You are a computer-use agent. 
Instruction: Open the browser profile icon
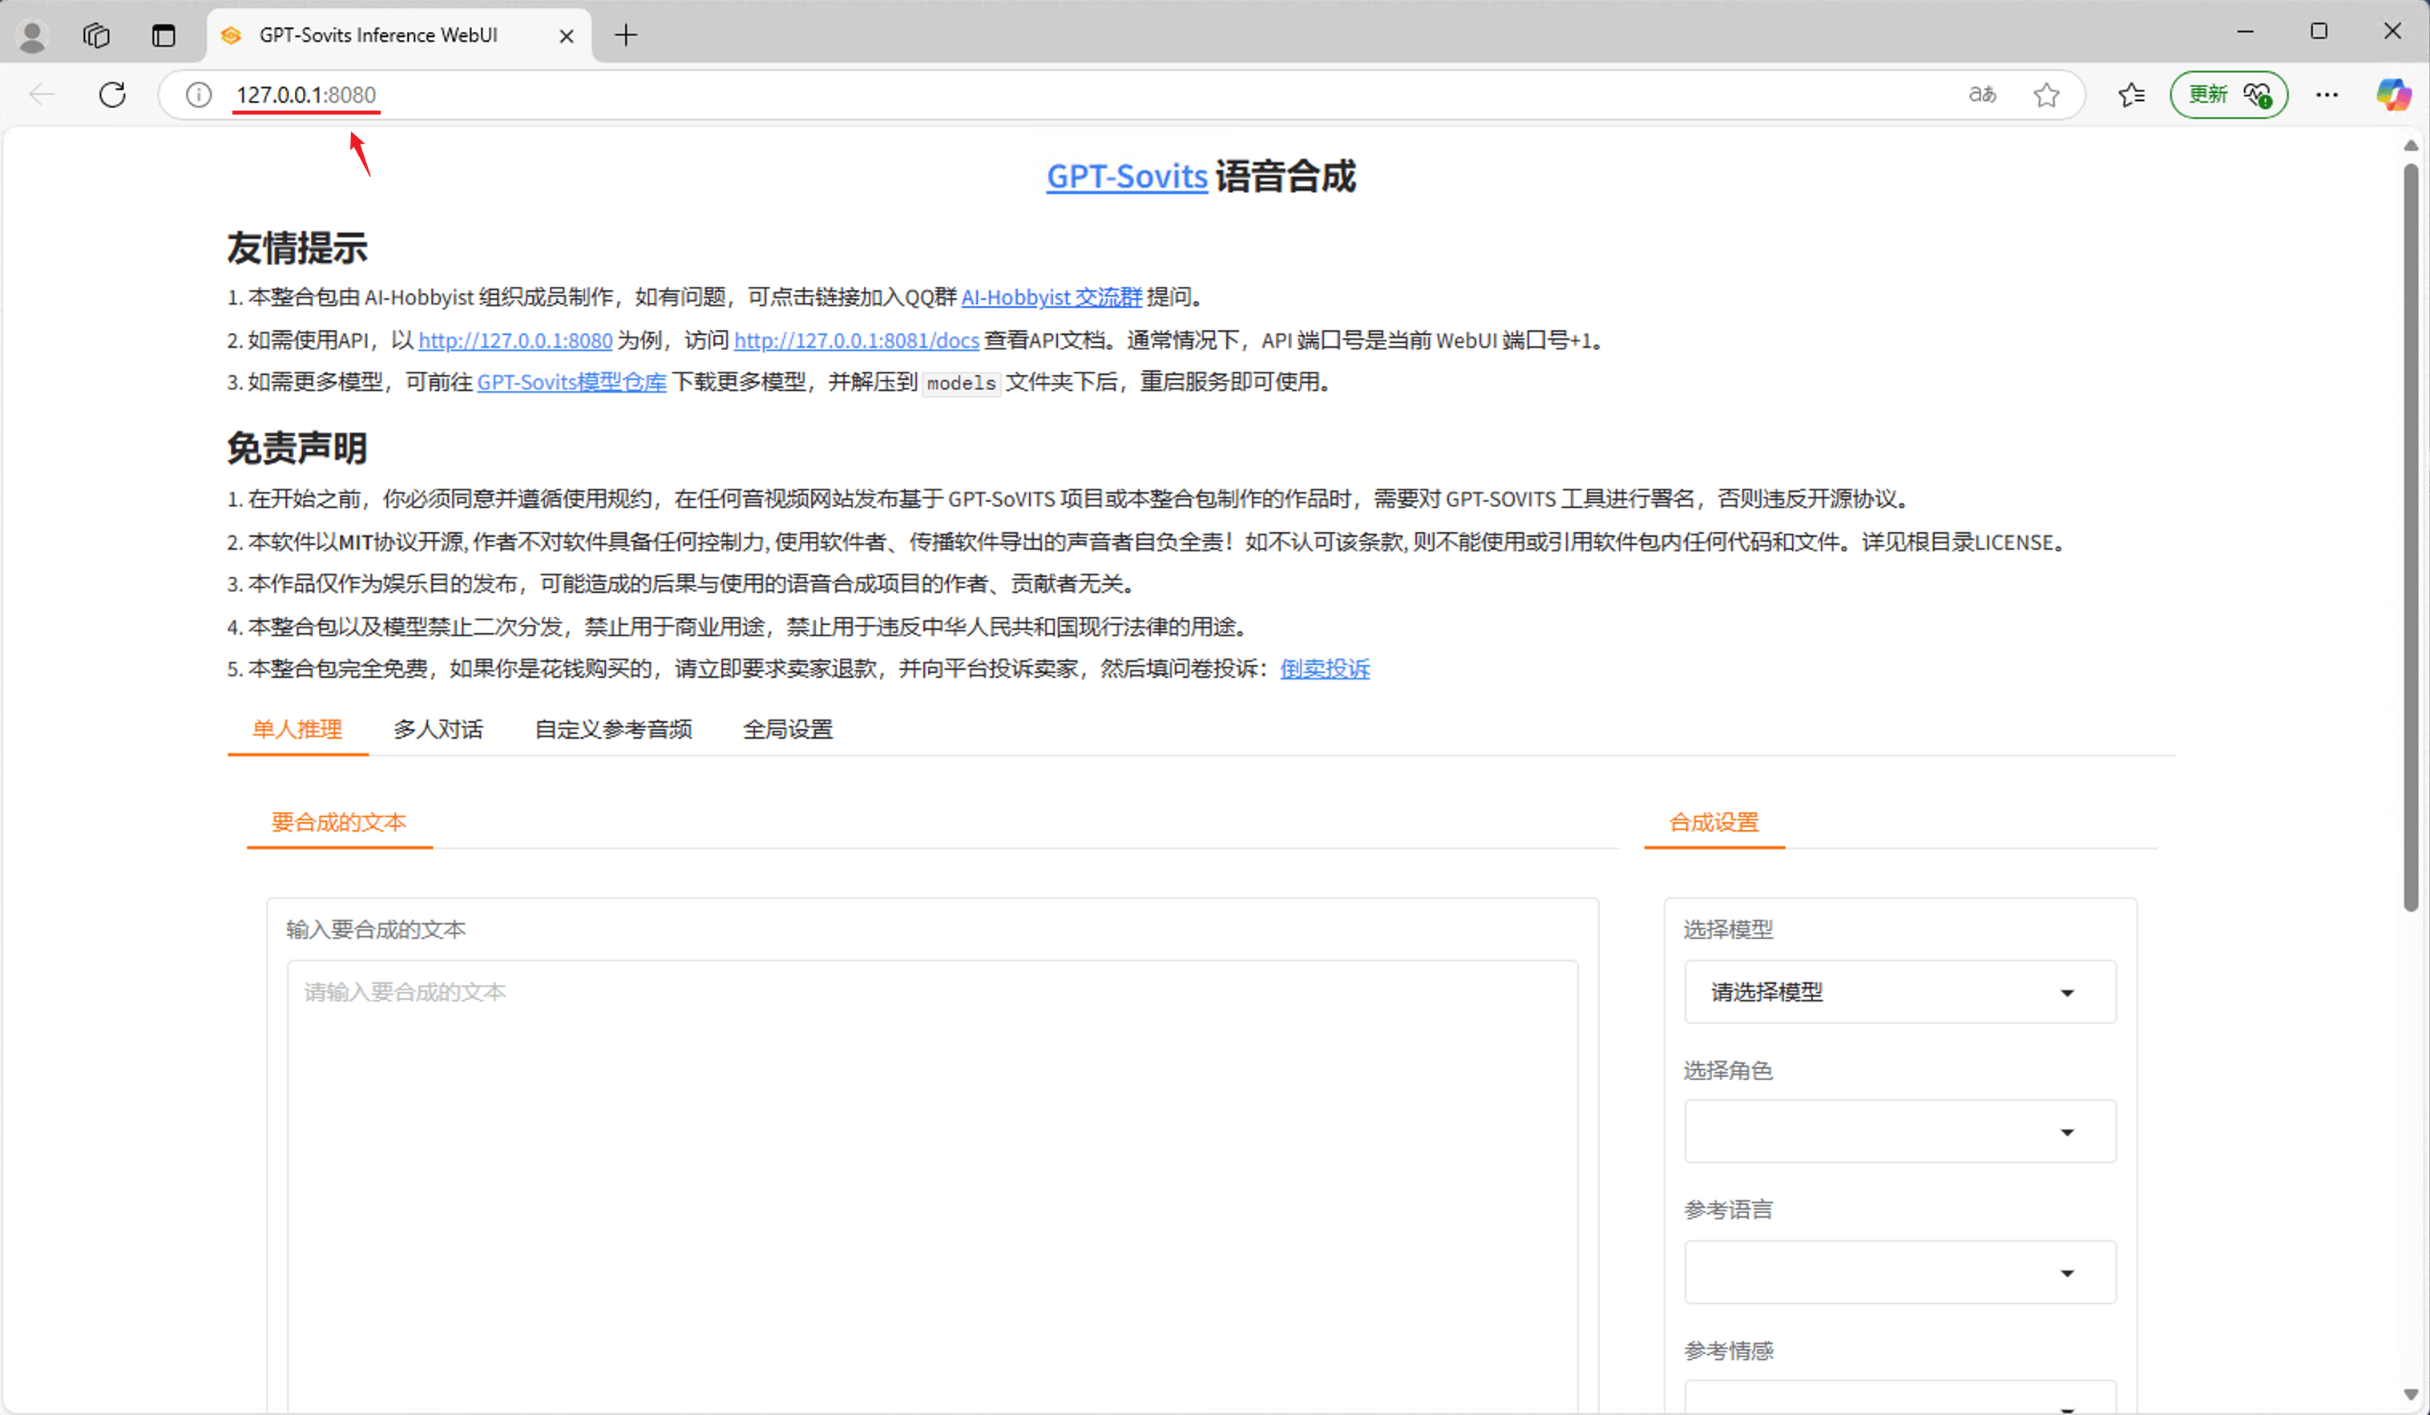pyautogui.click(x=33, y=36)
